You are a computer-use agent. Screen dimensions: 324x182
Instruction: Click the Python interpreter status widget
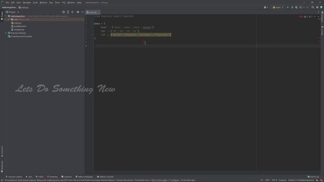(301, 180)
